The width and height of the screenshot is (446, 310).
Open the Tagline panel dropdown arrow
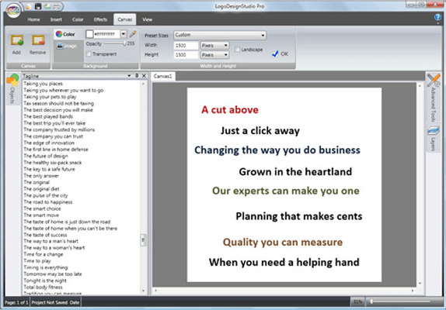point(129,76)
